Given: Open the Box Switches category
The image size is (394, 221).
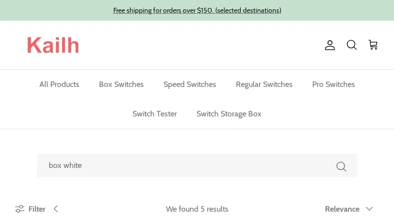Looking at the screenshot, I should point(121,84).
